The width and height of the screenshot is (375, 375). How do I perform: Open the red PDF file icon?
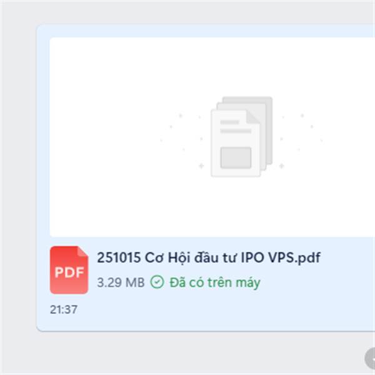click(69, 270)
